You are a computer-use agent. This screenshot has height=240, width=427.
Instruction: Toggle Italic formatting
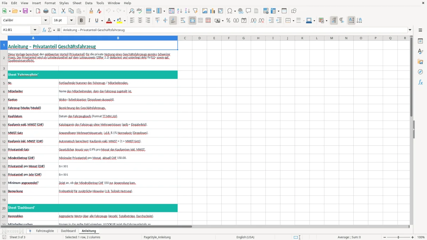(89, 21)
